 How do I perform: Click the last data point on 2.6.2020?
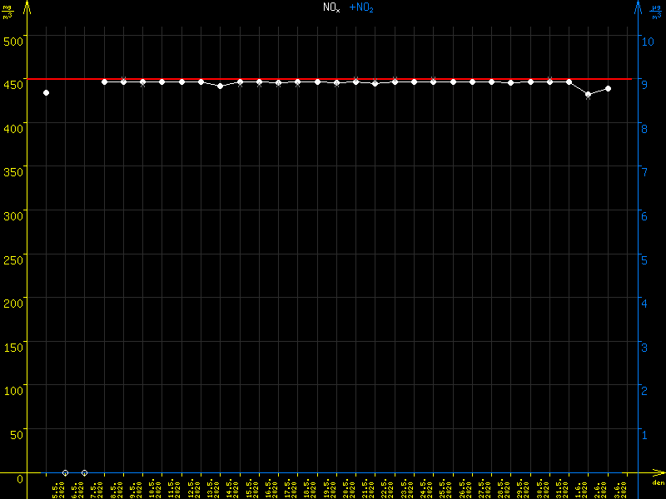608,88
